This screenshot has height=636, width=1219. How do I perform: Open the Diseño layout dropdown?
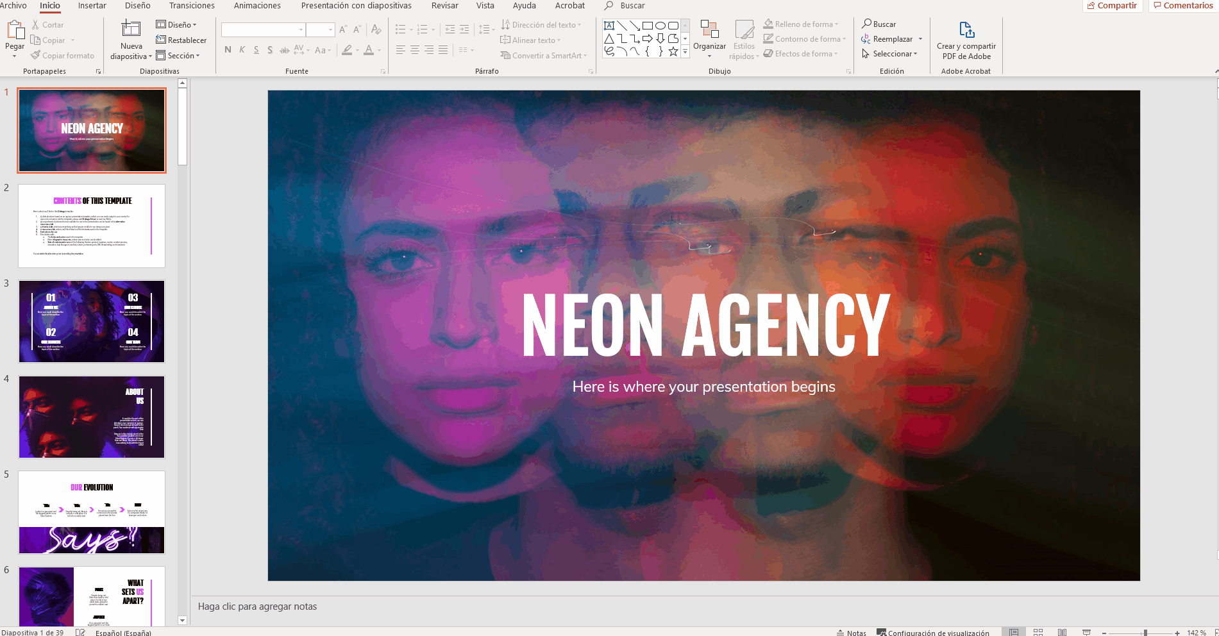176,25
